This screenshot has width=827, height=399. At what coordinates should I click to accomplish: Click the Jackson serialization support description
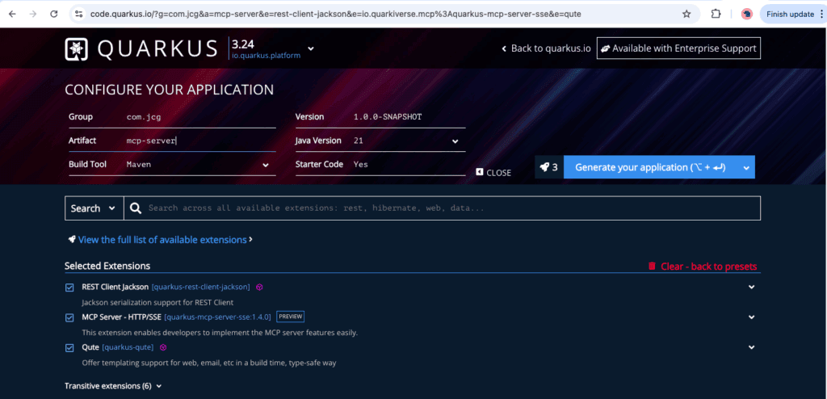pyautogui.click(x=157, y=303)
